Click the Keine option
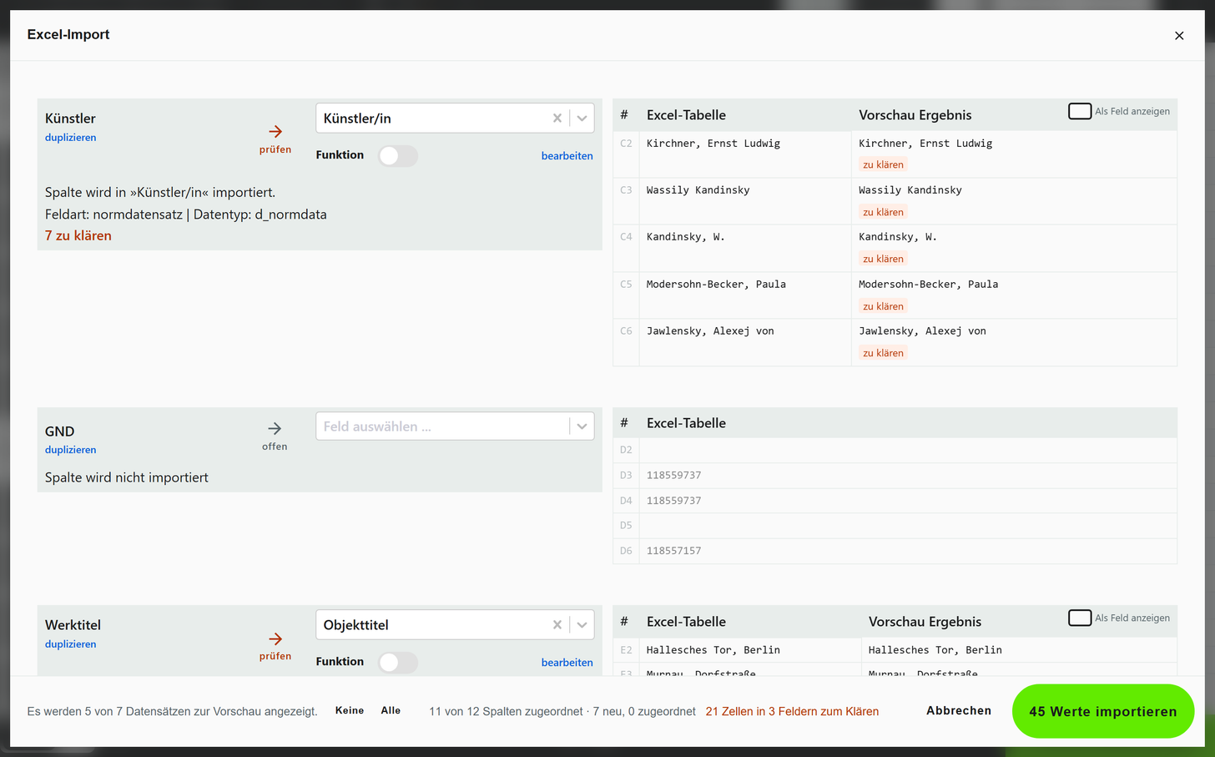This screenshot has width=1215, height=757. point(350,711)
